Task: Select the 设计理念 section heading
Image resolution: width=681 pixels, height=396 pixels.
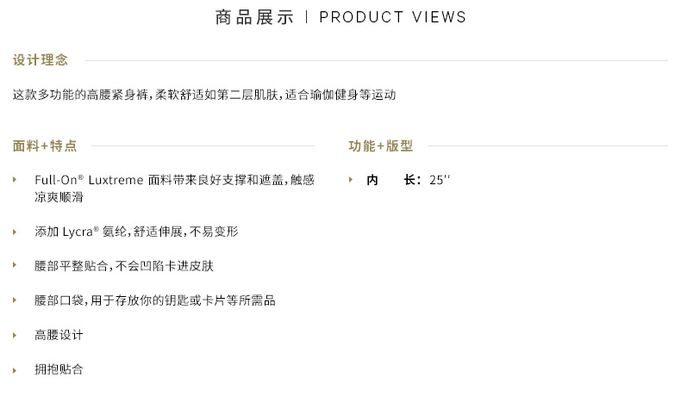Action: click(41, 60)
